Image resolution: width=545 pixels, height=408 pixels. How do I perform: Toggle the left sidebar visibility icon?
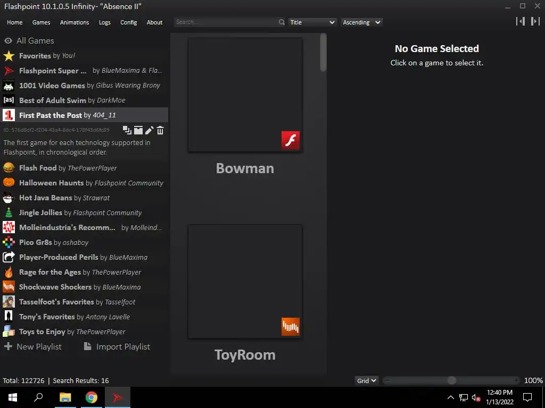[x=521, y=21]
